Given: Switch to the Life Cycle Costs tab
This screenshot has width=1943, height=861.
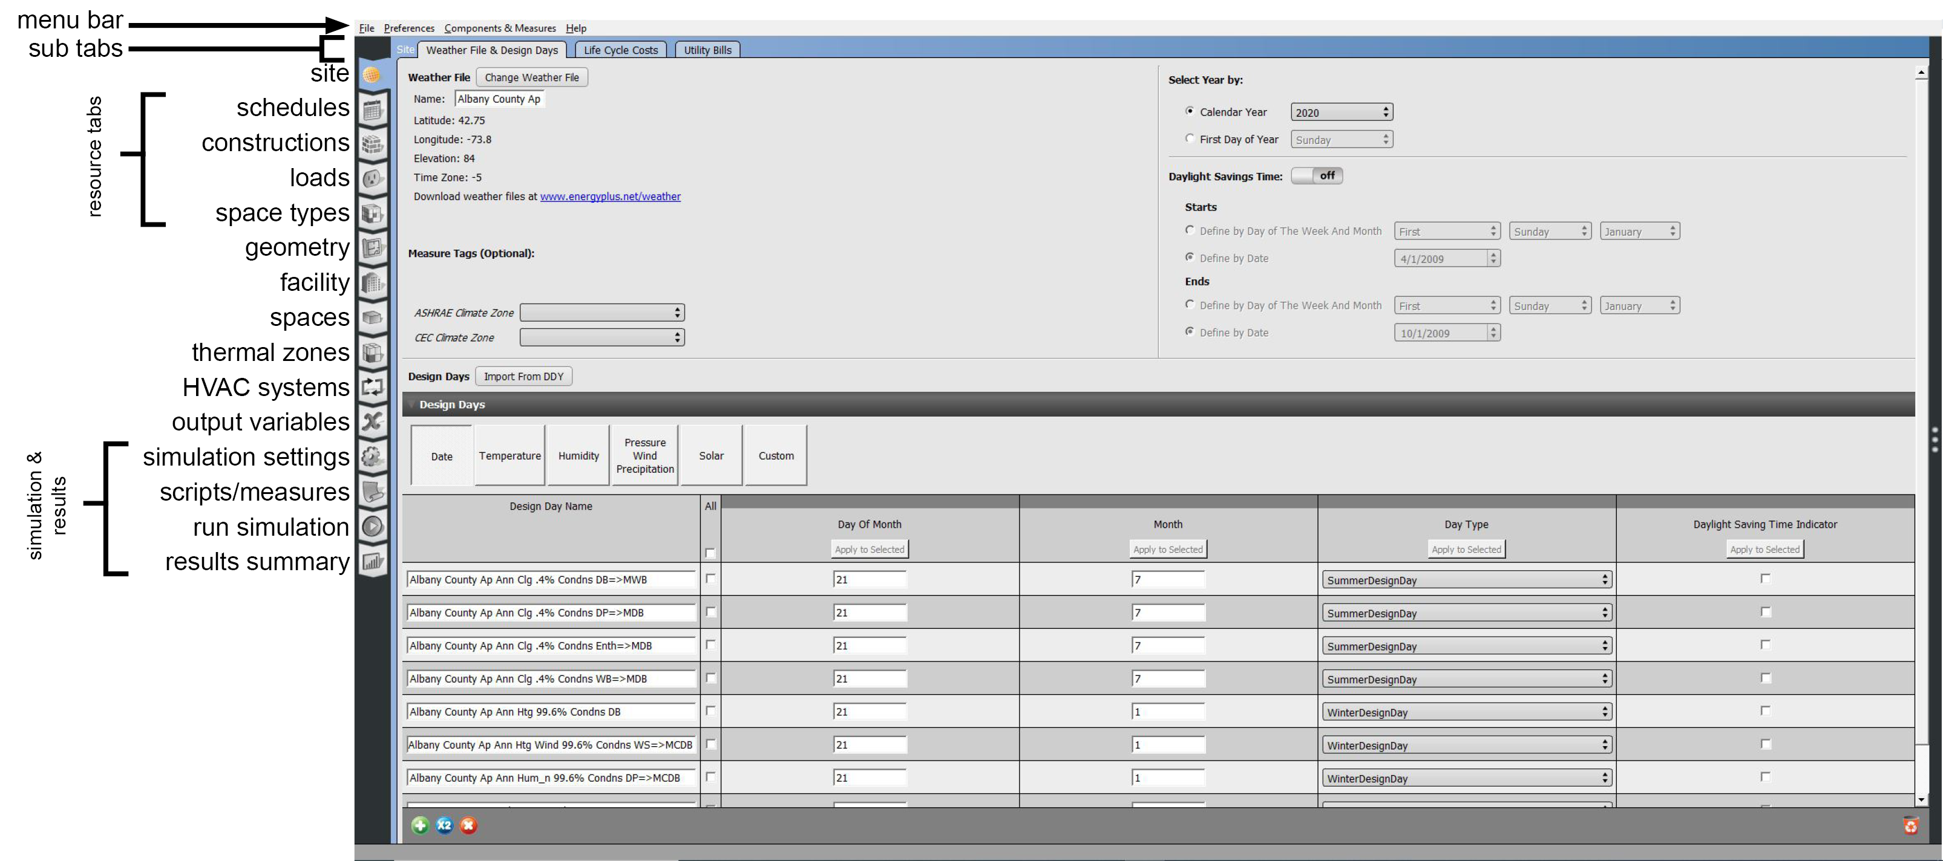Looking at the screenshot, I should tap(620, 50).
